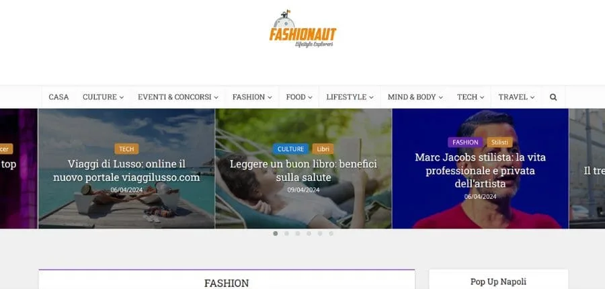Screen dimensions: 605x289
Task: Open the Marc Jacobs stilista article
Action: tap(480, 171)
